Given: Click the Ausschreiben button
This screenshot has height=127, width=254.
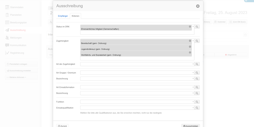Looking at the screenshot, I should (x=190, y=126).
